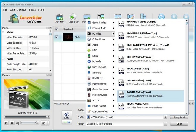Image resolution: width=196 pixels, height=132 pixels.
Task: Toggle the select-all checkbox beside Thumbnail header
Action: (x=57, y=29)
